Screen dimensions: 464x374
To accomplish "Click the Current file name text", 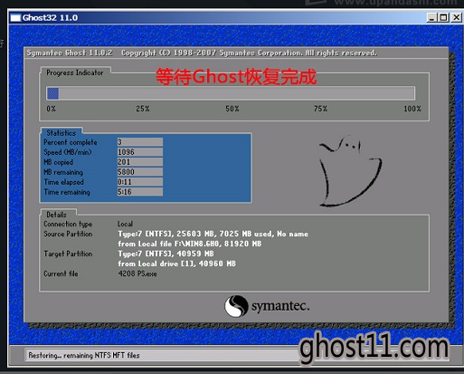I will 137,273.
